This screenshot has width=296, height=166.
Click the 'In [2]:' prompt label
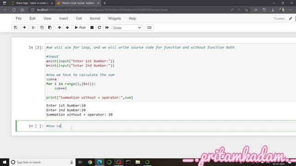point(36,47)
